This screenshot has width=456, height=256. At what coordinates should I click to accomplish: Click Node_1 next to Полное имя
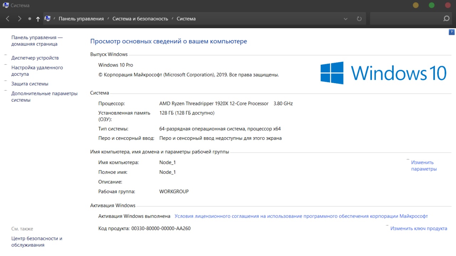pyautogui.click(x=167, y=172)
